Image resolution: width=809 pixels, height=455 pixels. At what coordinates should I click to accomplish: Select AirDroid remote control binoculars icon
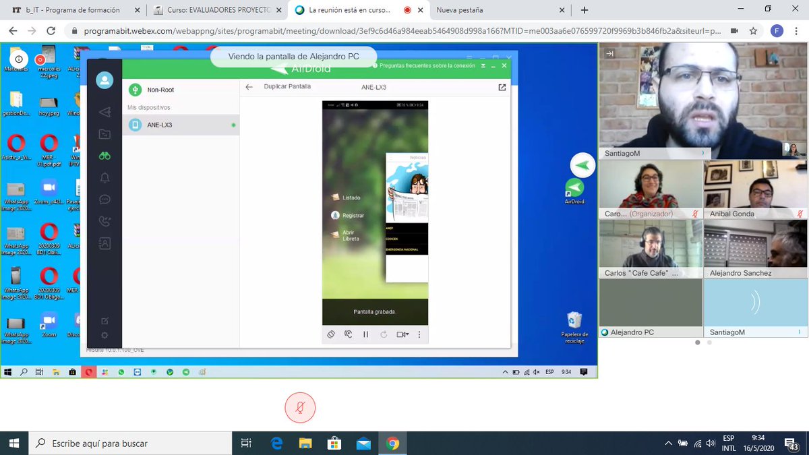point(104,156)
